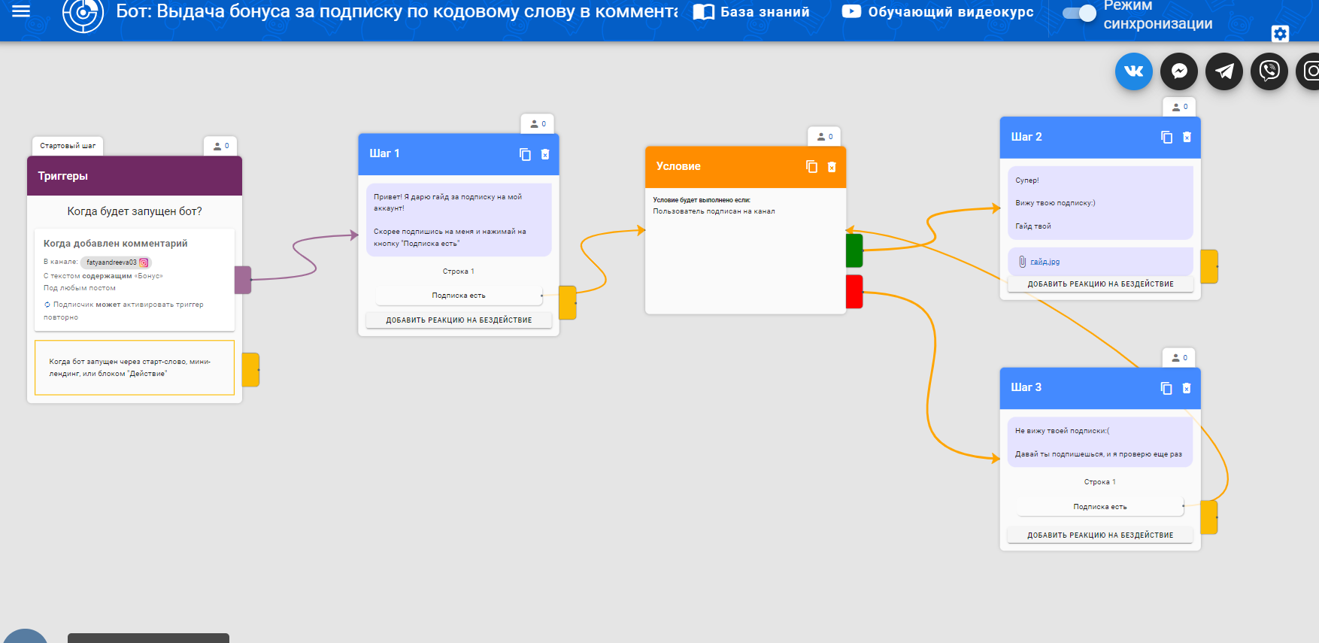Open the гайд.jpg attachment link

click(x=1045, y=262)
